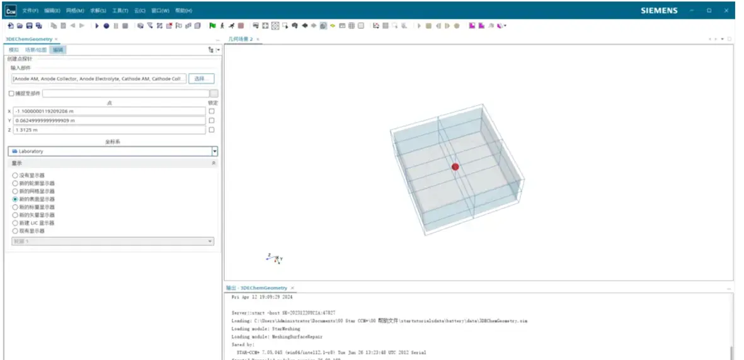Screen dimensions: 744x360
Task: Switch to the 场景/绘图 tab
Action: pyautogui.click(x=35, y=50)
